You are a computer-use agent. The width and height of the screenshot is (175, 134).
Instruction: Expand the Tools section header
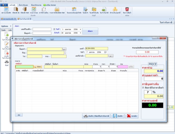[6, 30]
